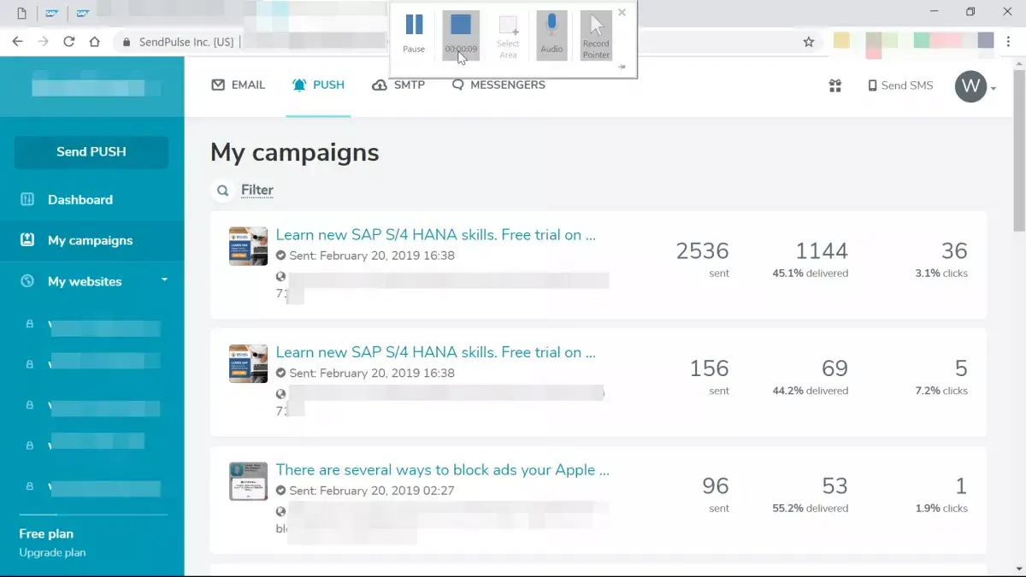
Task: Toggle Record Pointer option
Action: [x=596, y=35]
